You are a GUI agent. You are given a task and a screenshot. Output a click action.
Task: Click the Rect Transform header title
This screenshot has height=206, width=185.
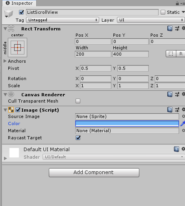coord(41,29)
